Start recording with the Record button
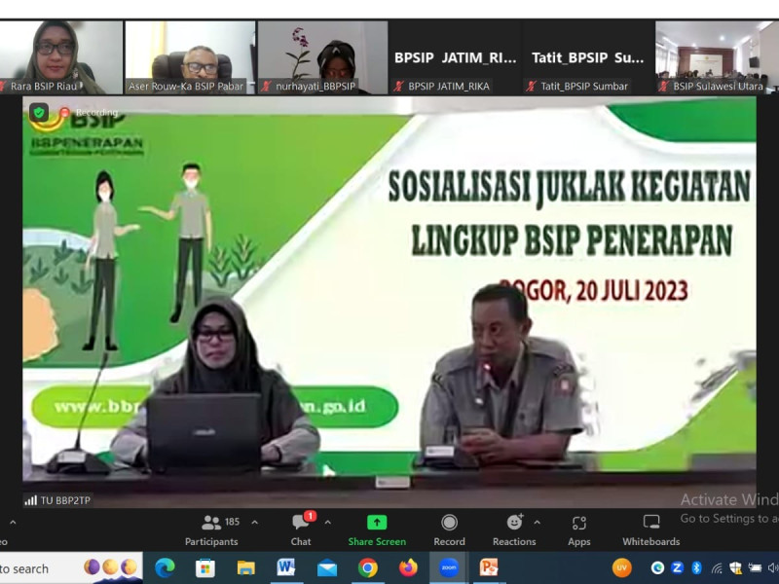Image resolution: width=779 pixels, height=584 pixels. pyautogui.click(x=449, y=529)
